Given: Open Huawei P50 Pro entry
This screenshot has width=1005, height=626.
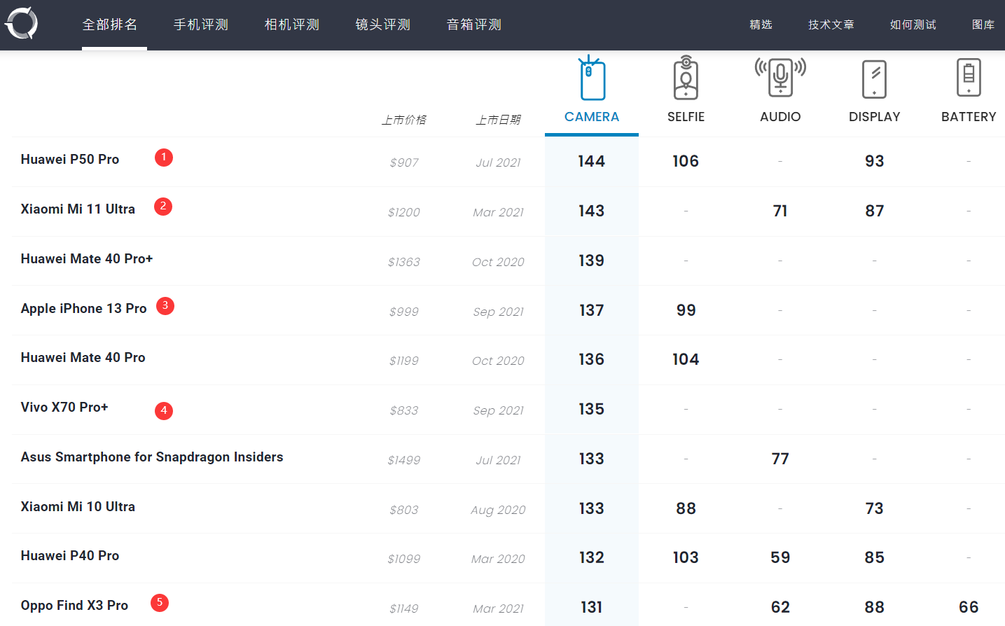Looking at the screenshot, I should pos(70,160).
